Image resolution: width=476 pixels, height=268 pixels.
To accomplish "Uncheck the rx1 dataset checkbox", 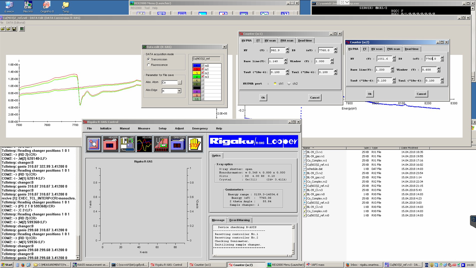I will click(203, 69).
